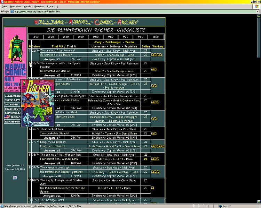Jump to issue #30 tab
This screenshot has height=208, width=261.
tap(66, 37)
